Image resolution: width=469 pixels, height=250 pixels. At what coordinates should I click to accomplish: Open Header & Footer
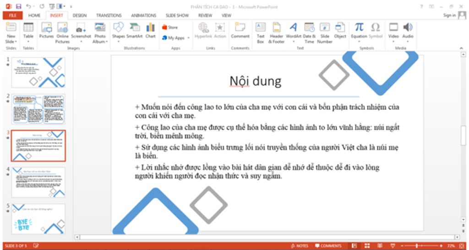276,33
